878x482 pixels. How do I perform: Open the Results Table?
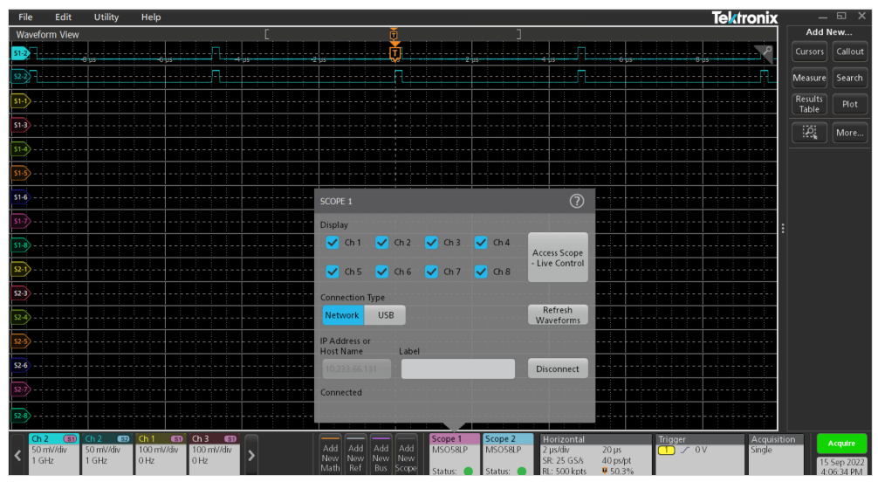coord(809,104)
